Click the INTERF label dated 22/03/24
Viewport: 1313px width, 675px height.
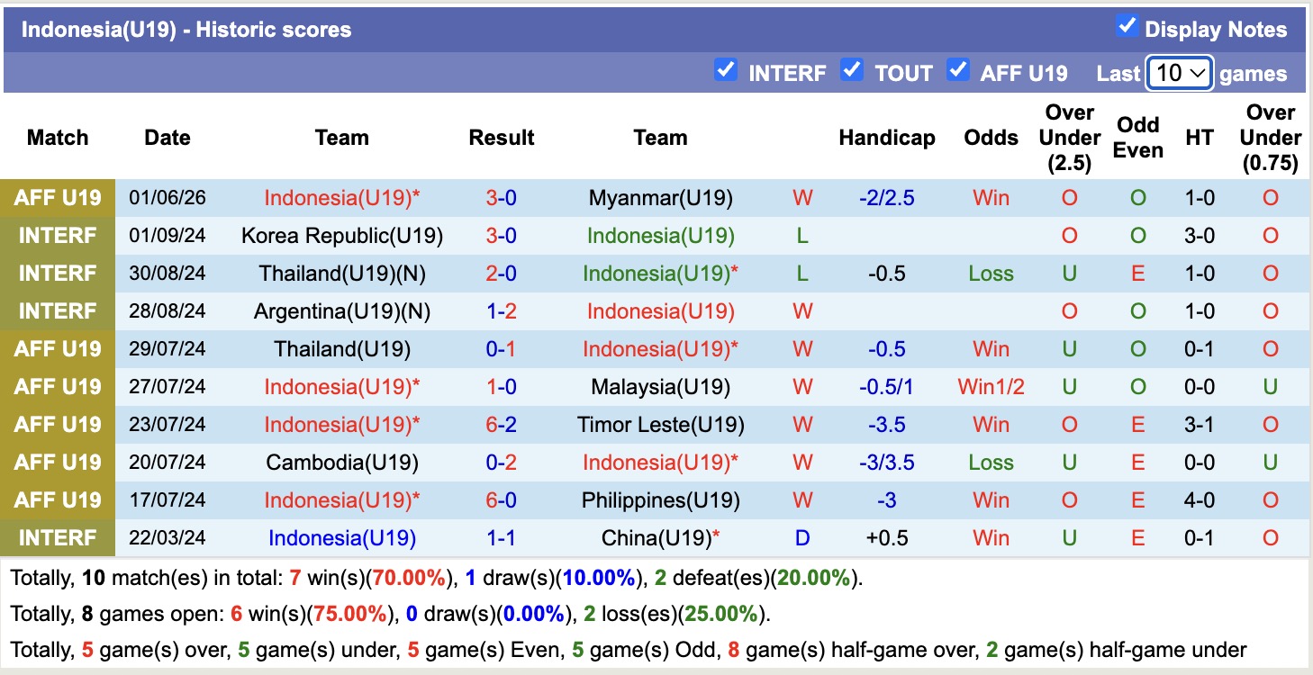59,538
